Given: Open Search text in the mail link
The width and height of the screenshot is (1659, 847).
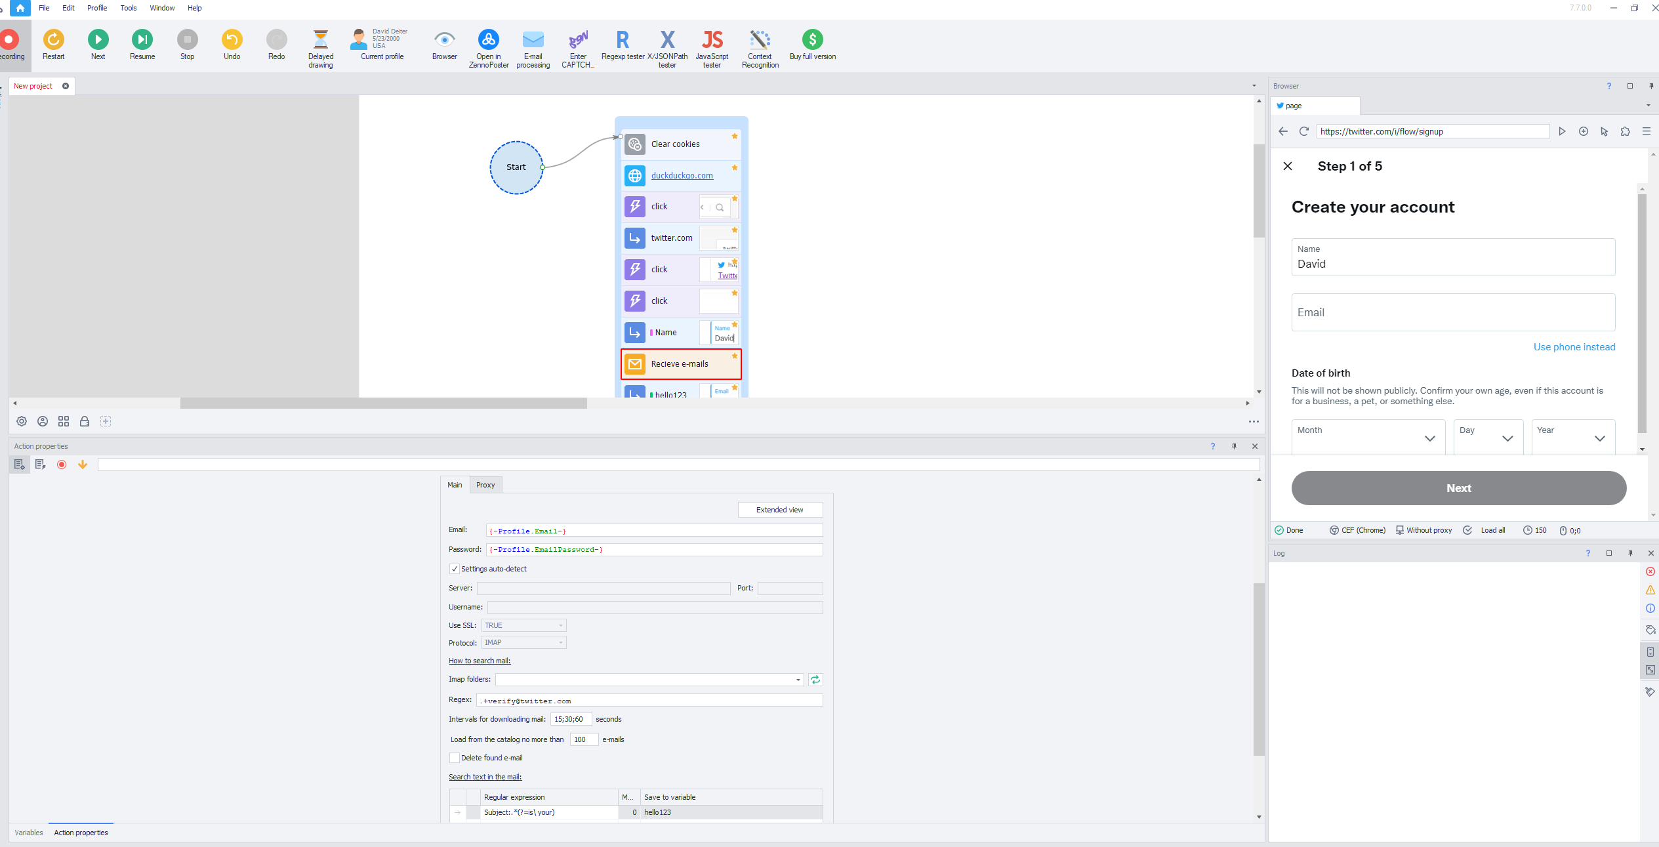Looking at the screenshot, I should tap(485, 777).
